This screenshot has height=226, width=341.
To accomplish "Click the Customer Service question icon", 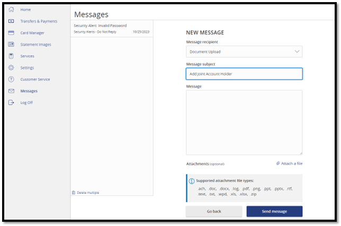I will click(x=11, y=79).
